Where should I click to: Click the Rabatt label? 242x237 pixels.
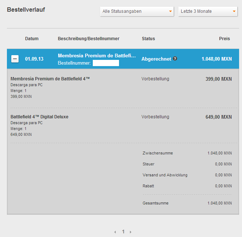(148, 186)
